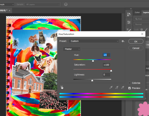Open the Preset Custom dropdown
Viewport: 149px width, 116px height.
[94, 41]
